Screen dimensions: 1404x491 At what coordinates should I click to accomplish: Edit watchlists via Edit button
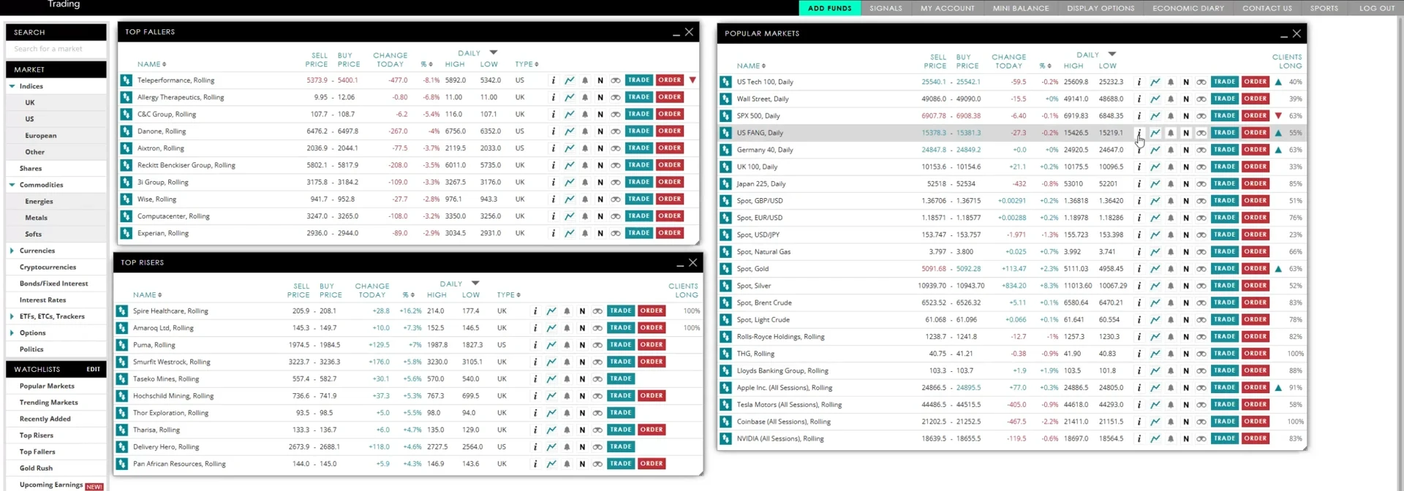[x=93, y=369]
